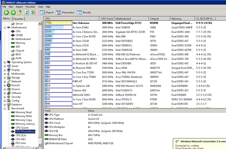Click the Chipset tree icon
This screenshot has width=226, height=149.
pos(13,51)
